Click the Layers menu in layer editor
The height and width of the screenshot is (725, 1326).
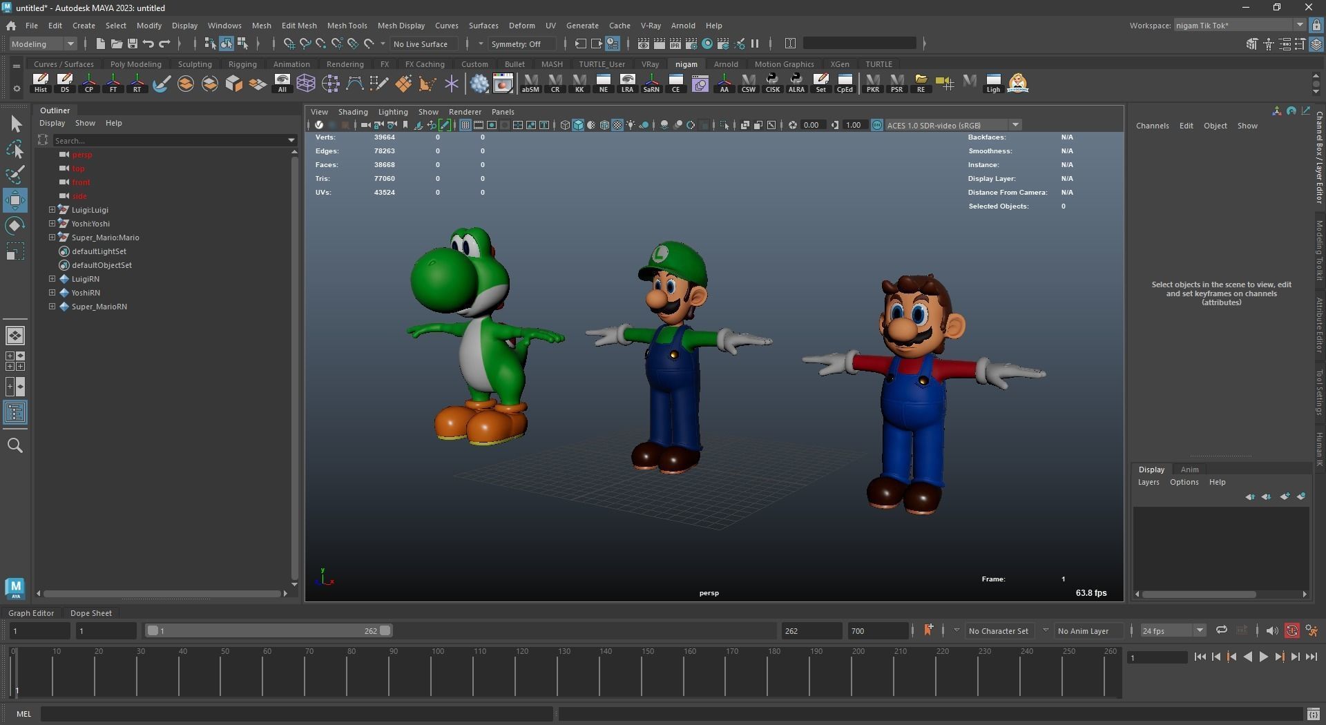pyautogui.click(x=1149, y=482)
